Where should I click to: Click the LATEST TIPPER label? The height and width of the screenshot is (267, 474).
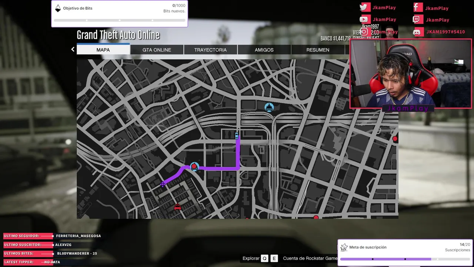pyautogui.click(x=19, y=262)
